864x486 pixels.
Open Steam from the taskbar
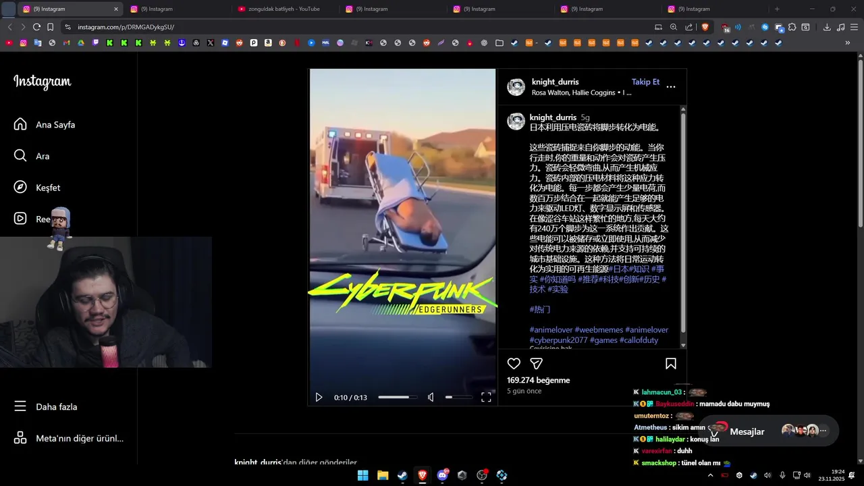point(402,475)
